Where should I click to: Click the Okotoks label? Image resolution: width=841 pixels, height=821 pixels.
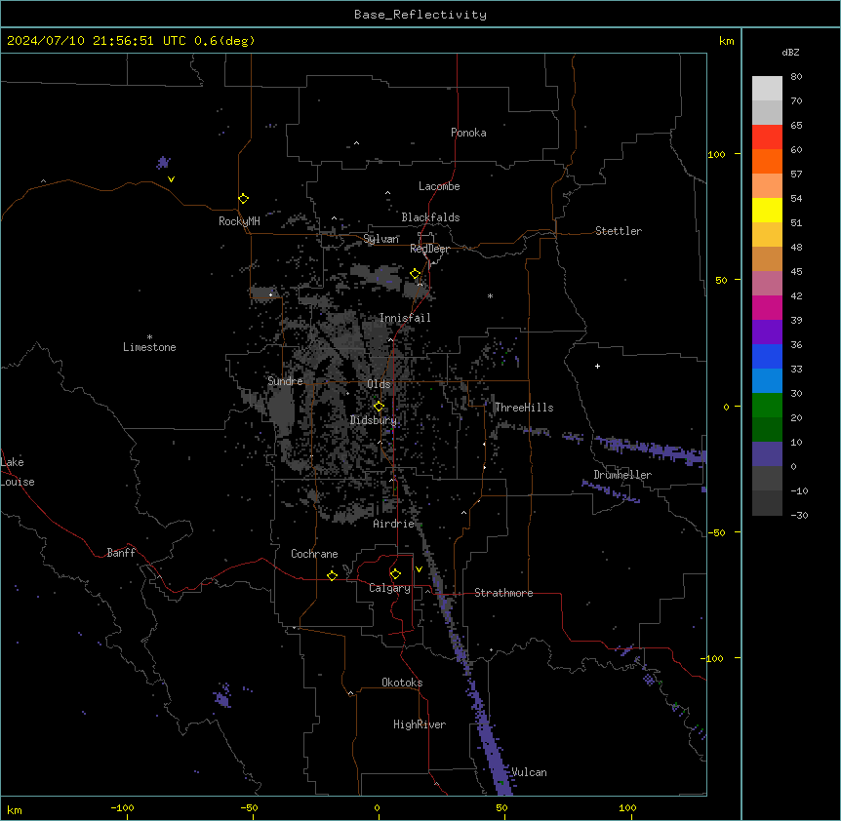(x=402, y=683)
